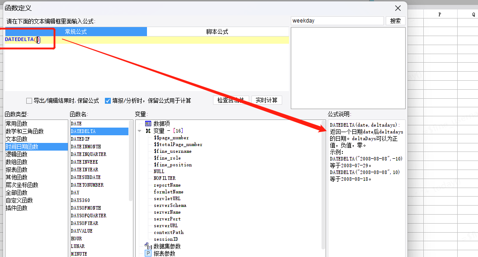478x257 pixels.
Task: Select the NOFILTER variable
Action: (165, 178)
